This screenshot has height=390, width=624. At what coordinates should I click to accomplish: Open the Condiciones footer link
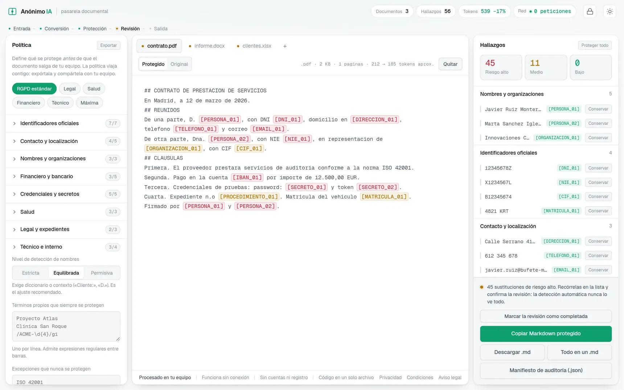[x=420, y=378]
